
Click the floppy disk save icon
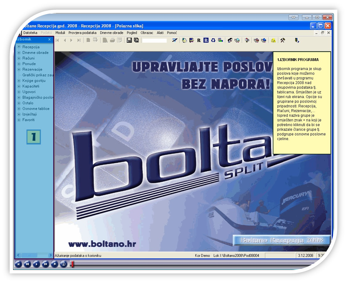pos(129,40)
